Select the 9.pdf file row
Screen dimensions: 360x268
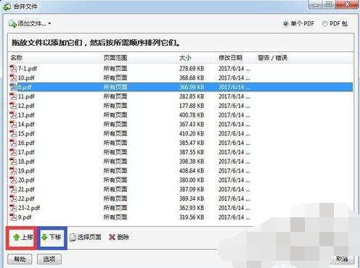pos(181,217)
